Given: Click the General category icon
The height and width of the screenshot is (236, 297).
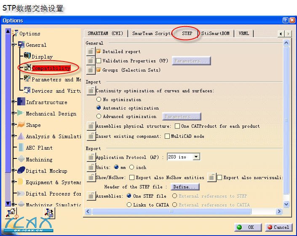Looking at the screenshot, I should [21, 45].
